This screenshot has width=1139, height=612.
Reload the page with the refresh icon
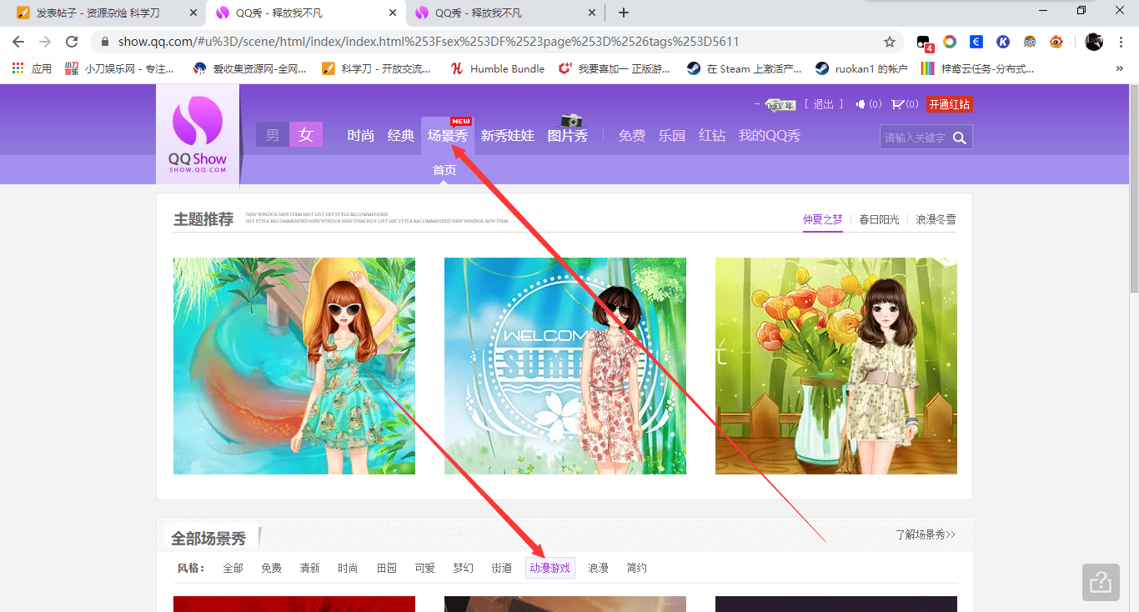72,42
